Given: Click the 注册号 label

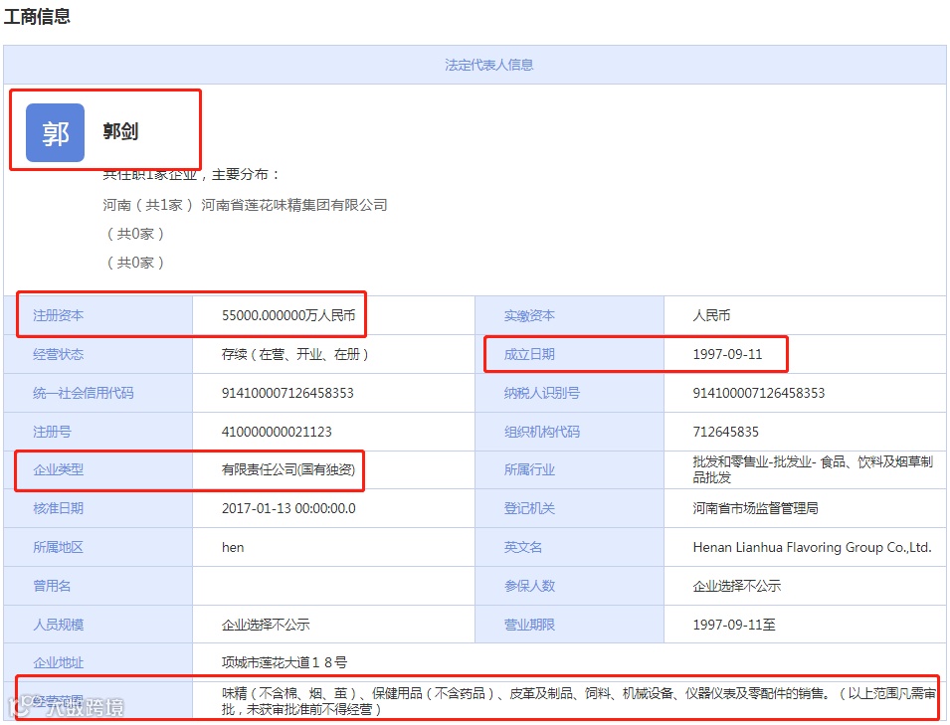Looking at the screenshot, I should (x=52, y=432).
